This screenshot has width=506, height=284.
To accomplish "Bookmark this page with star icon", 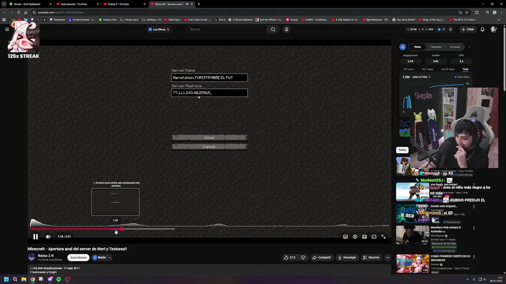I will 467,12.
